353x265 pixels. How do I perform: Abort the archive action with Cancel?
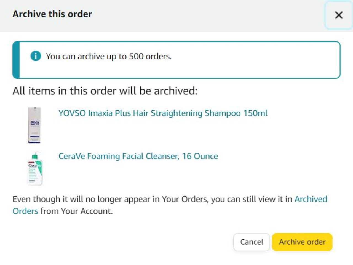tap(251, 242)
